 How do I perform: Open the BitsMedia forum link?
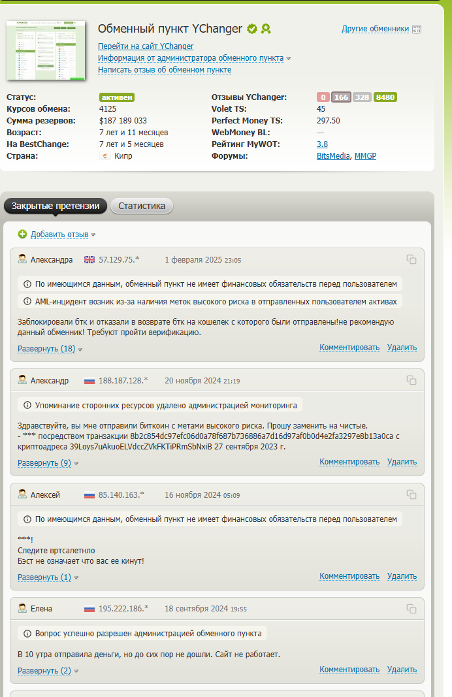point(333,156)
